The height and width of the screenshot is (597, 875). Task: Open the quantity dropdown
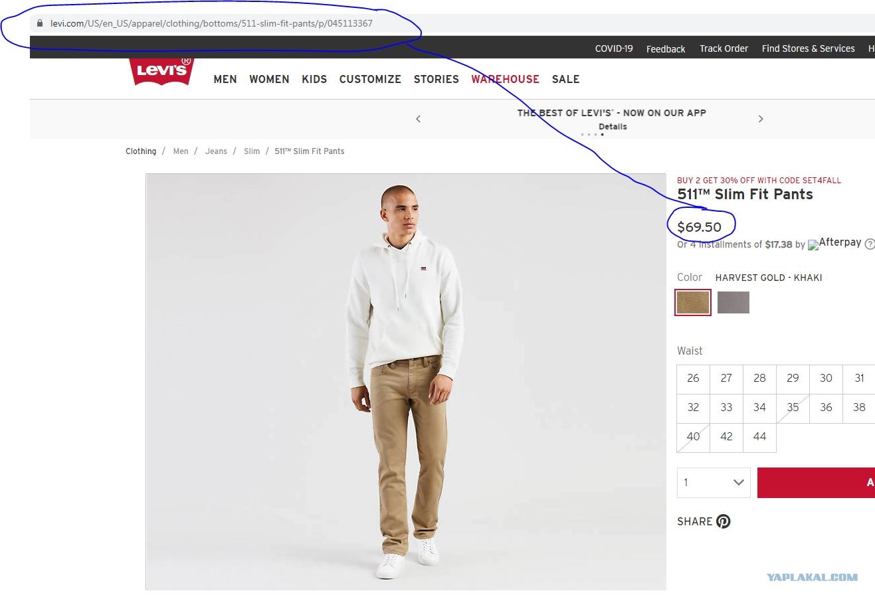pyautogui.click(x=714, y=483)
